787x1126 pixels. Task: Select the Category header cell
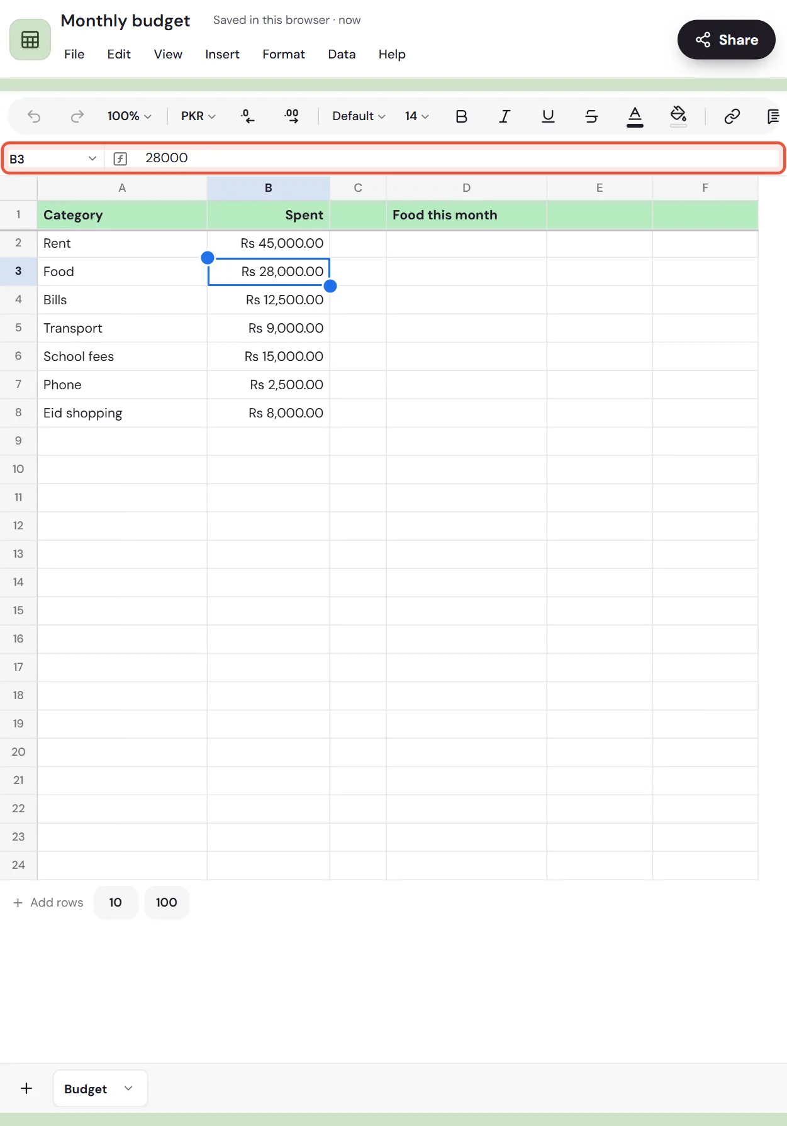coord(122,215)
